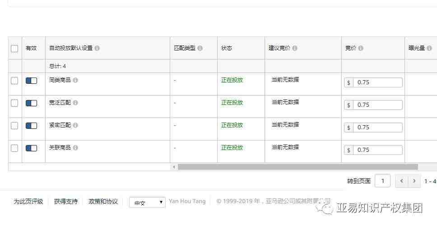Click info icon beside 曝光量 header
The height and width of the screenshot is (227, 437).
429,48
